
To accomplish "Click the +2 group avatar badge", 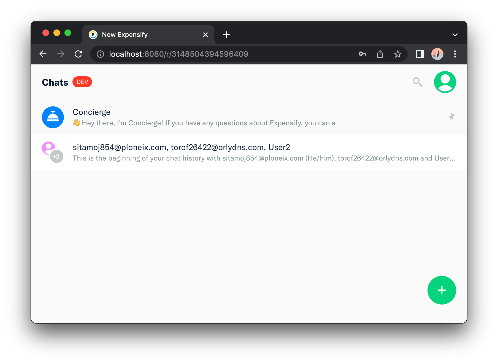I will point(56,157).
